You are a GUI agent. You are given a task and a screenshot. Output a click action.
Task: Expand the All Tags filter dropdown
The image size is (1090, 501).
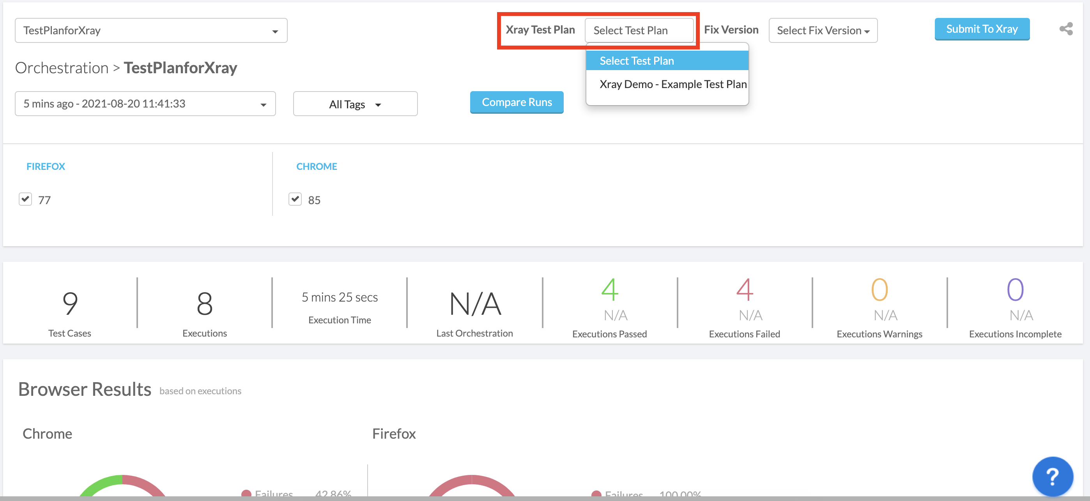[355, 104]
